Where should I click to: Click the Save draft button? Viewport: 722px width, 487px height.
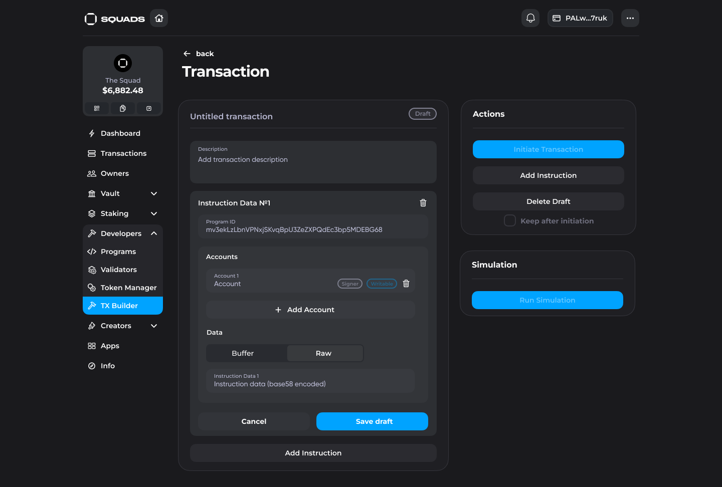tap(372, 421)
